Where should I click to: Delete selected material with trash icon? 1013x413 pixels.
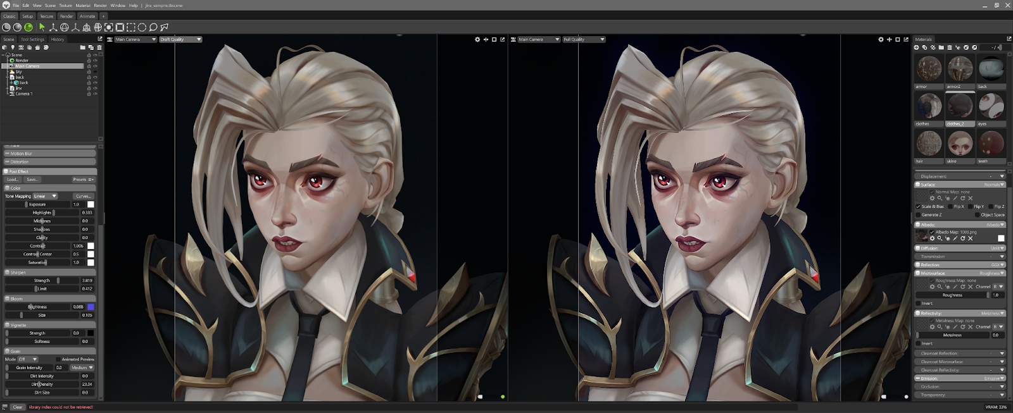coord(950,47)
